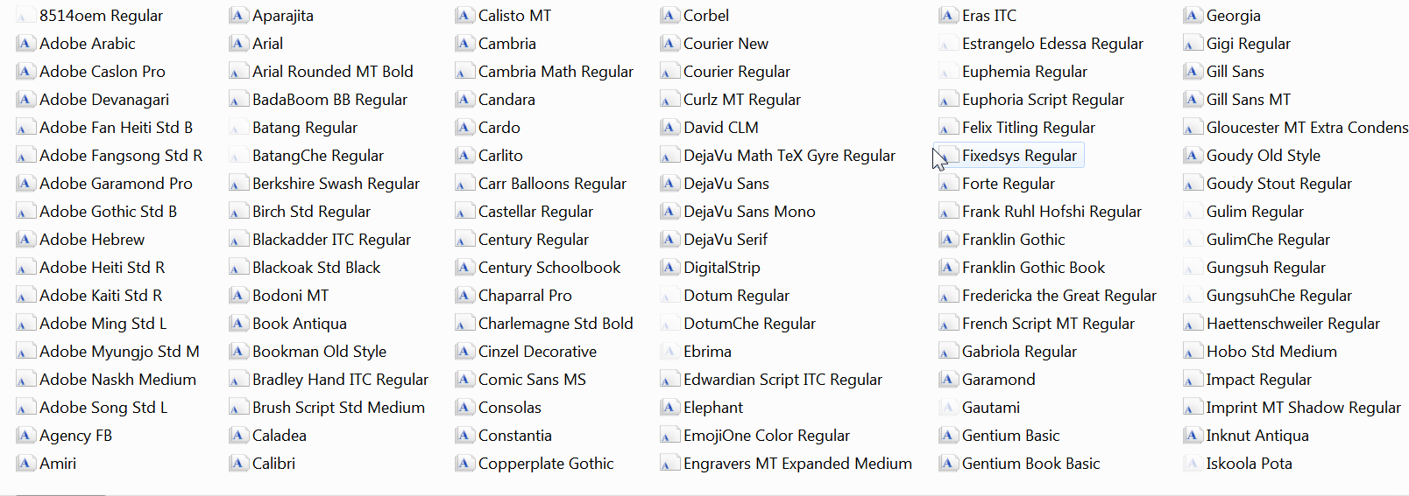The width and height of the screenshot is (1409, 496).
Task: Open the Fixedsys Regular font entry
Action: 1018,156
